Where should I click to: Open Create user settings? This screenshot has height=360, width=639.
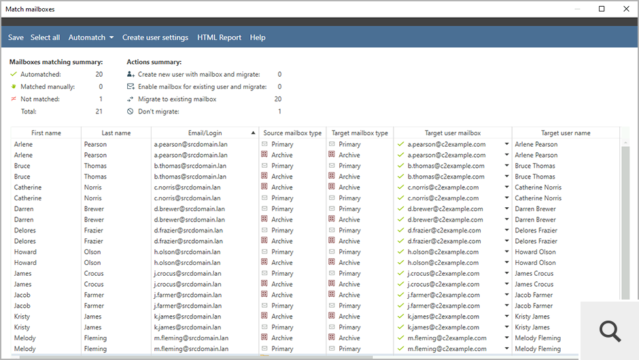(x=155, y=37)
